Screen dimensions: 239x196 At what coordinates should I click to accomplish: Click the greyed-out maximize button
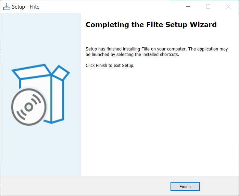208,7
